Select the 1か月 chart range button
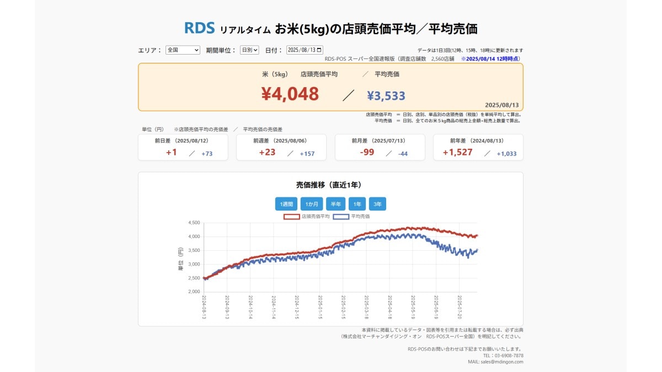The width and height of the screenshot is (662, 372). 312,204
